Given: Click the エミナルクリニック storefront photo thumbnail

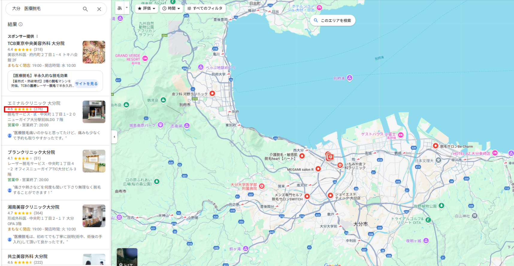Looking at the screenshot, I should tap(94, 112).
